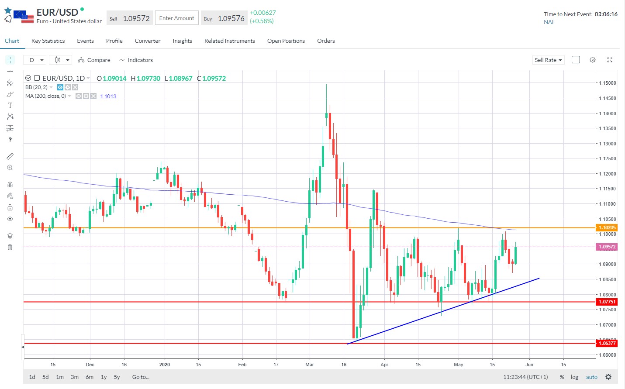The height and width of the screenshot is (389, 625).
Task: Select the crosshair cursor tool
Action: (10, 60)
